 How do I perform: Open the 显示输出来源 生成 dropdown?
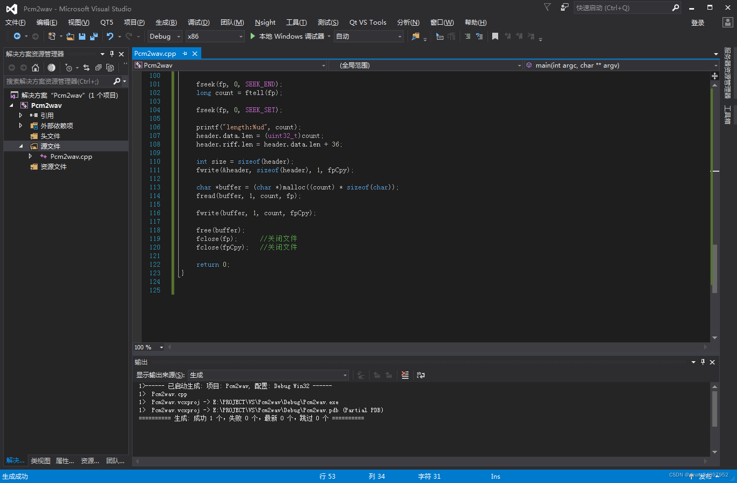268,375
